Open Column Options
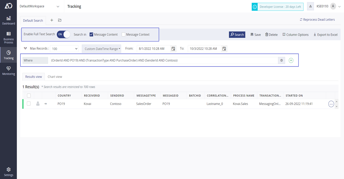 coord(295,35)
